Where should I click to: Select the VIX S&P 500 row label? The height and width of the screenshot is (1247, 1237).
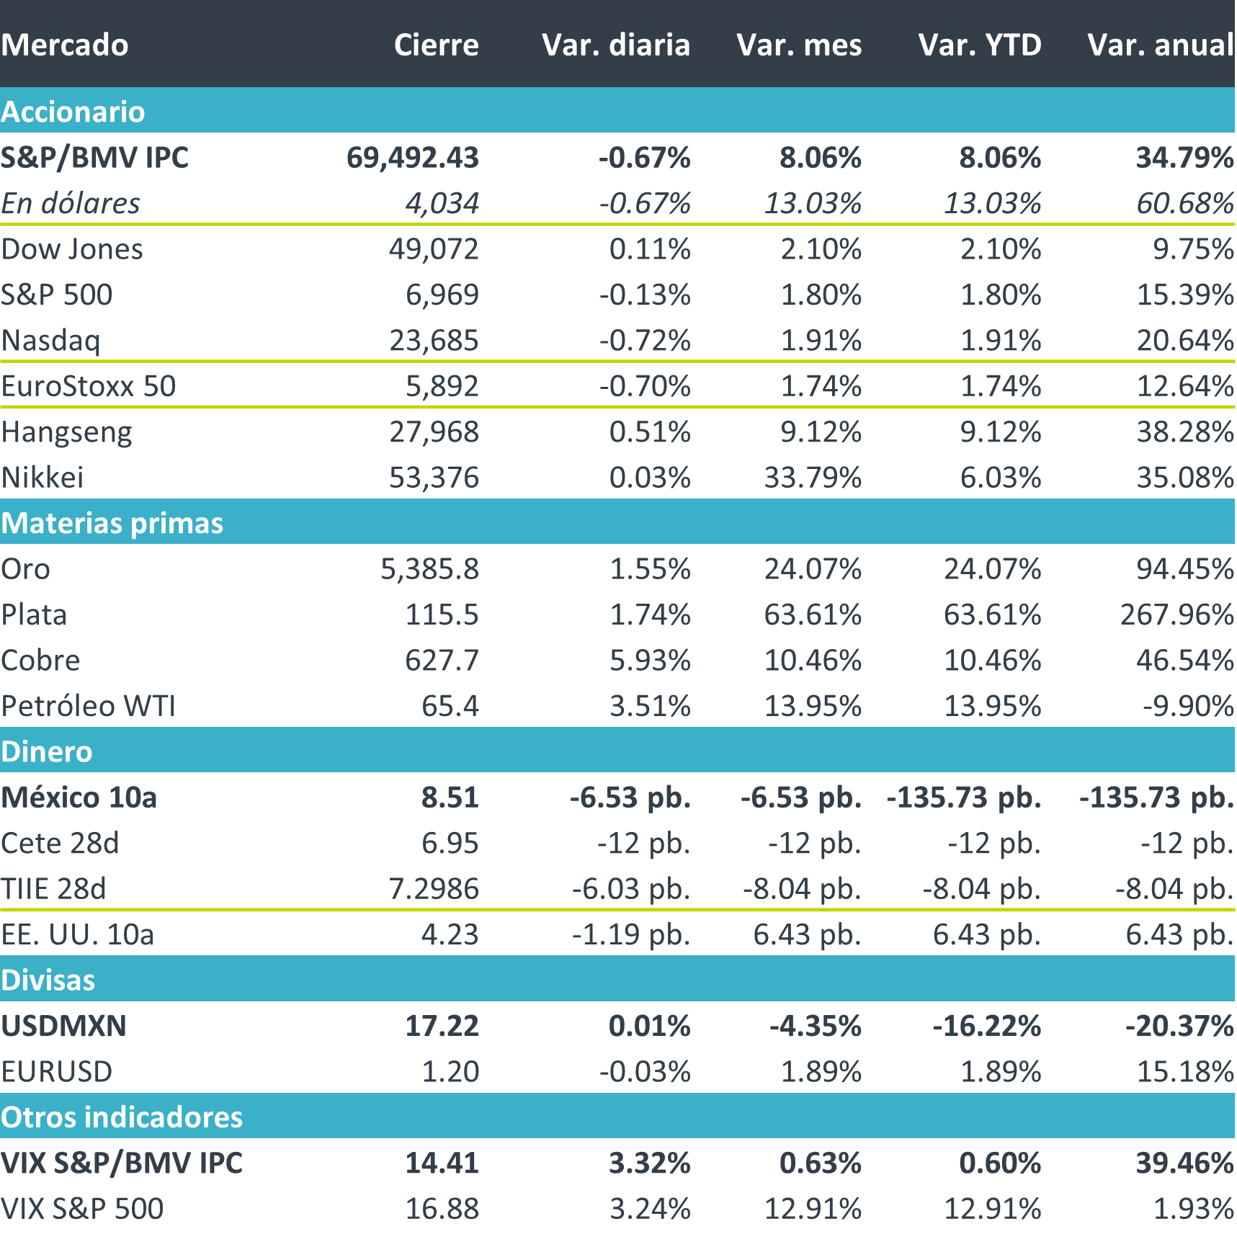tap(82, 1208)
